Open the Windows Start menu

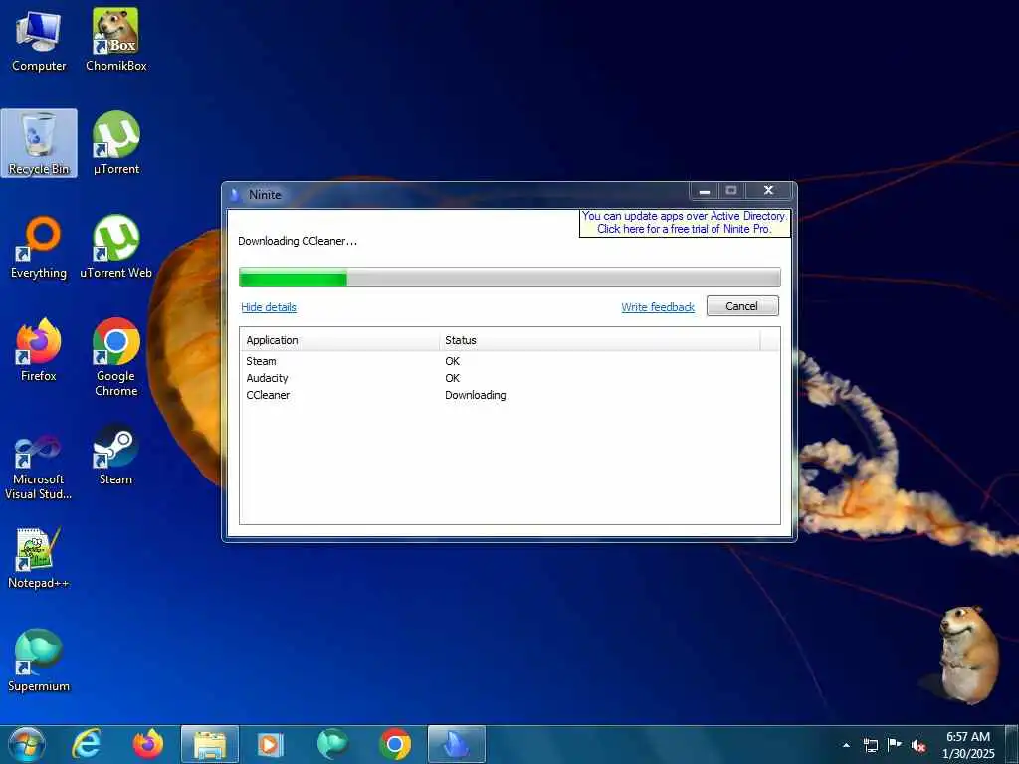point(27,744)
